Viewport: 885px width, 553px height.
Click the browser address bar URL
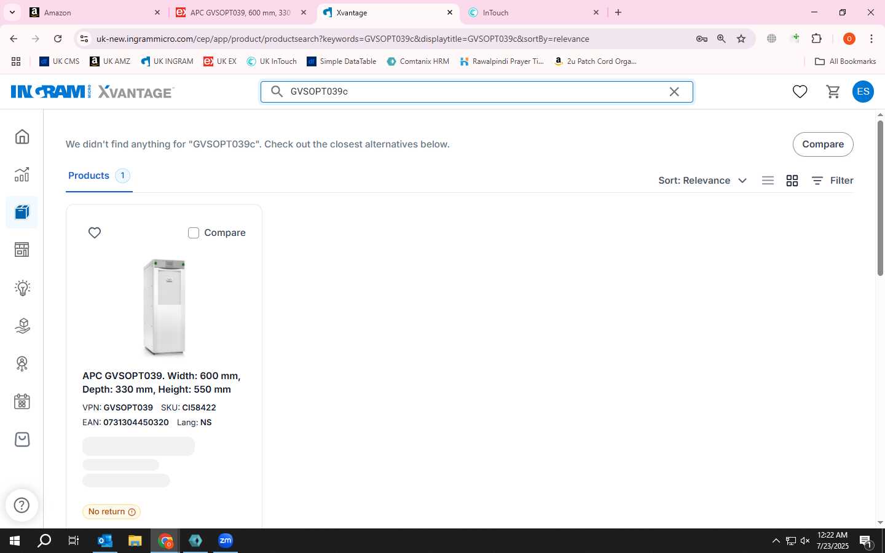342,39
